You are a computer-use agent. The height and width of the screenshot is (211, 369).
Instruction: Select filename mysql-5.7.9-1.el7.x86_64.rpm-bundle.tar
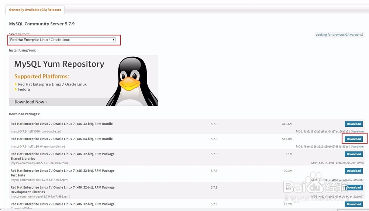coord(38,147)
